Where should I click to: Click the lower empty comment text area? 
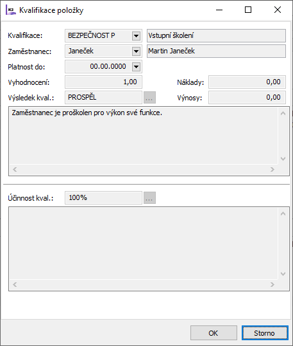point(144,243)
